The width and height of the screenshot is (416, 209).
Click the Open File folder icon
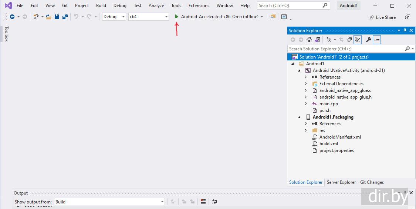pos(48,17)
